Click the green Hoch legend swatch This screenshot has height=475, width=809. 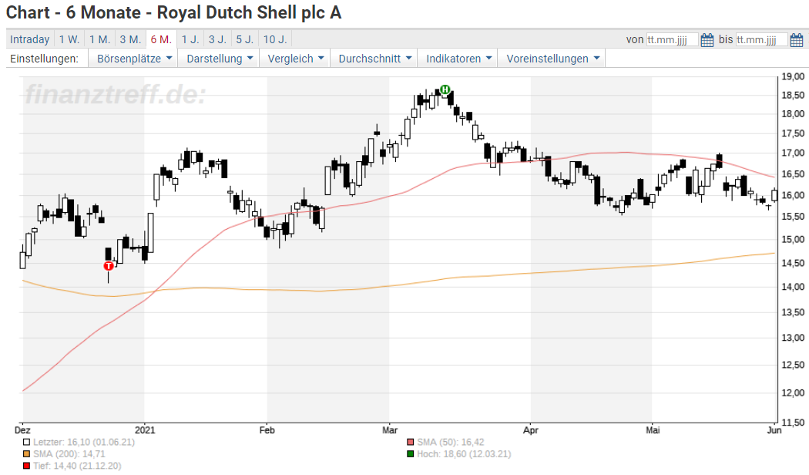pyautogui.click(x=410, y=454)
